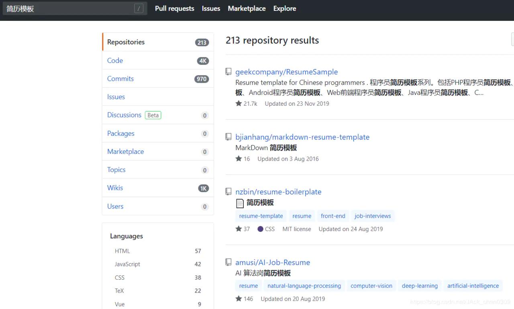Click the slash shortcut icon in search box
The image size is (514, 309).
[139, 8]
